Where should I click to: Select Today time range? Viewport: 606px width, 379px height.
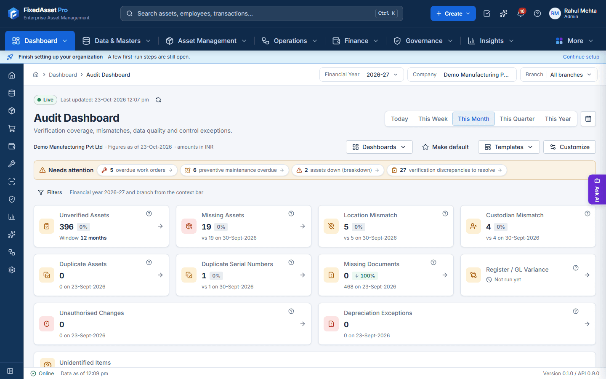(399, 119)
